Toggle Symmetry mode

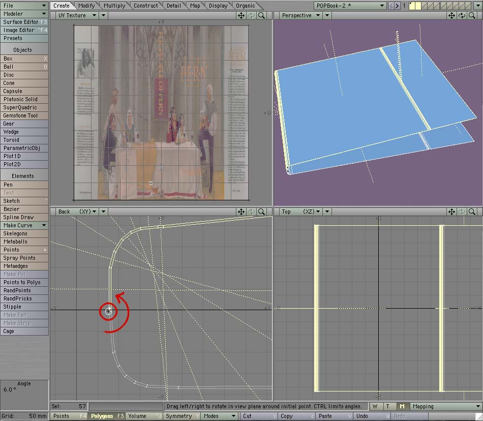[182, 416]
